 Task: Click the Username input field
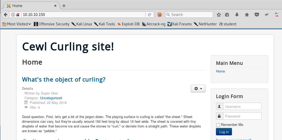click(242, 107)
